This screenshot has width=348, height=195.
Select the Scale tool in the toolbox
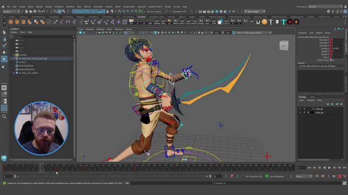[x=4, y=66]
